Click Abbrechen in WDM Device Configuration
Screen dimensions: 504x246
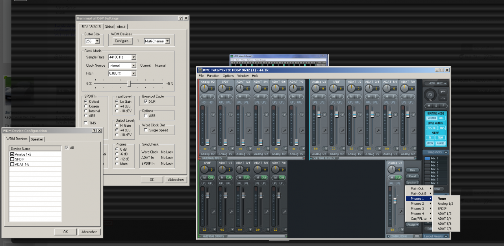coord(89,232)
